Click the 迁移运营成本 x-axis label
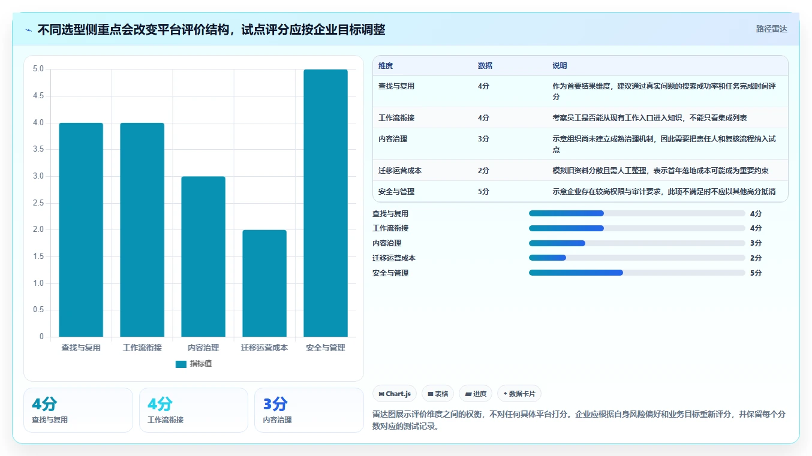The height and width of the screenshot is (456, 812). 264,348
